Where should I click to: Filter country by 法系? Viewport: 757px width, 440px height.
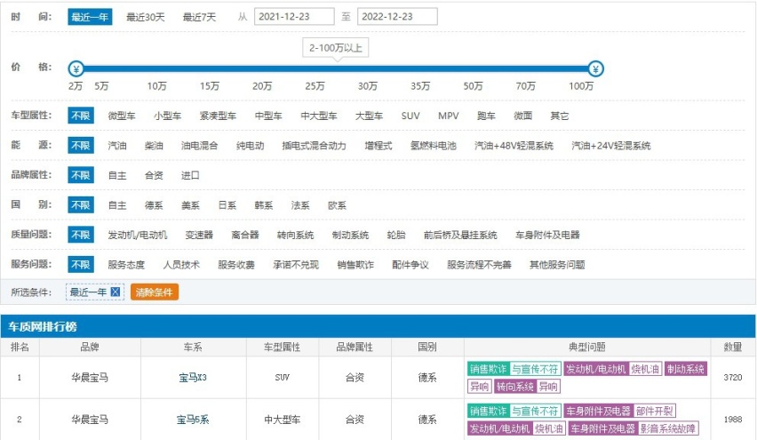pyautogui.click(x=300, y=205)
